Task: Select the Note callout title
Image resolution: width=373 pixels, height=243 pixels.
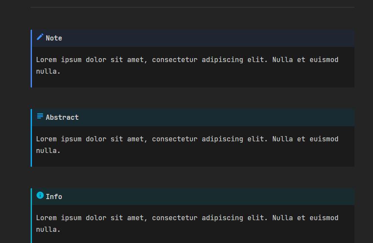Action: pos(54,38)
